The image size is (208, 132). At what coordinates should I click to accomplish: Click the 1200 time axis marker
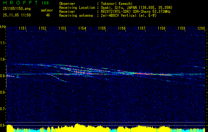point(201,28)
